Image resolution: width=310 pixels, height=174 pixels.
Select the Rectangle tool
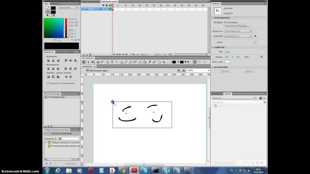(121, 62)
